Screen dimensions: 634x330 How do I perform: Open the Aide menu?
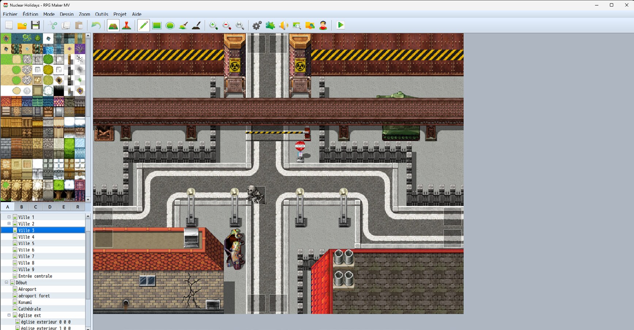click(137, 14)
